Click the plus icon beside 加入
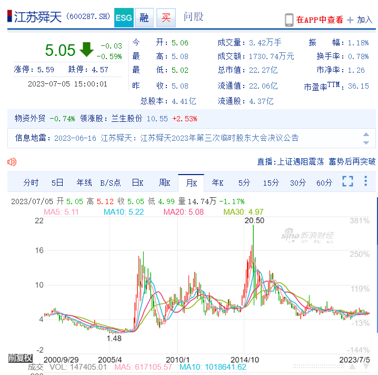 point(350,20)
